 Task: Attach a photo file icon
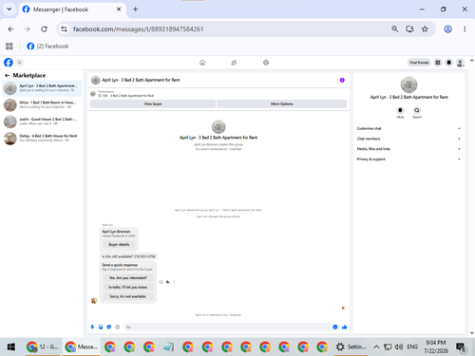click(101, 327)
